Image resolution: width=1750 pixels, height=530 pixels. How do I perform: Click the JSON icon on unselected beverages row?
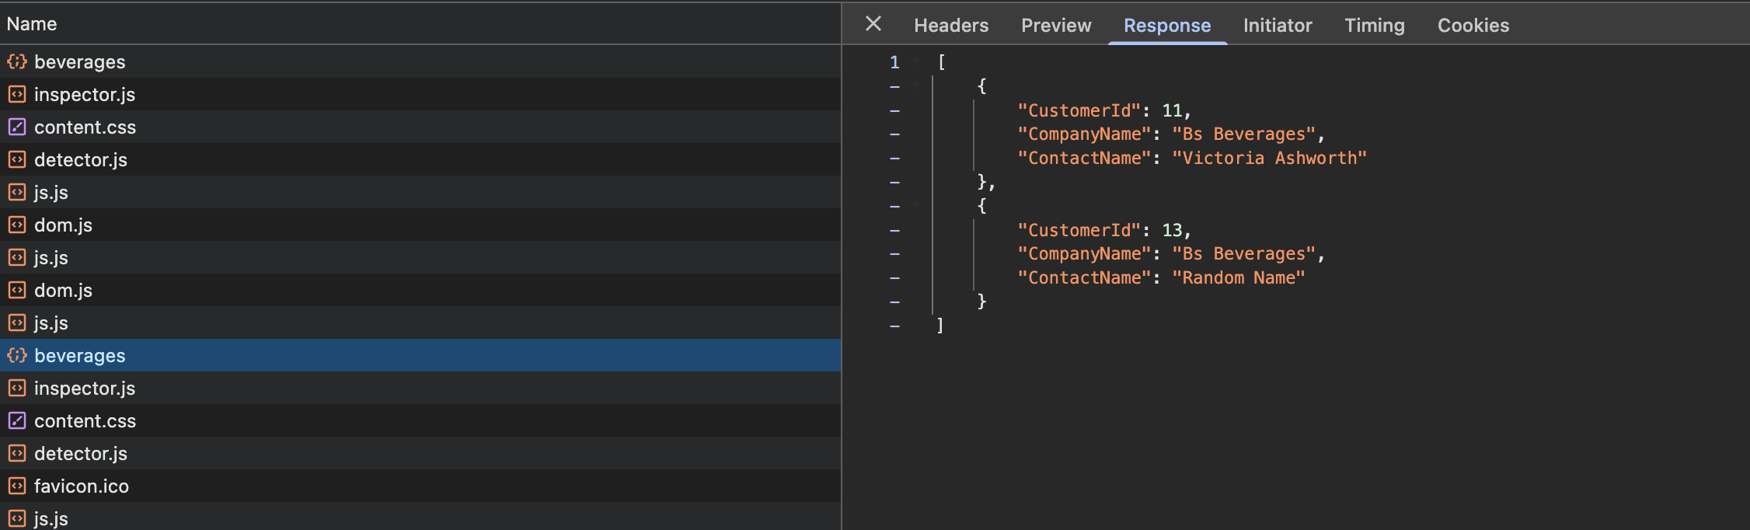click(x=17, y=61)
